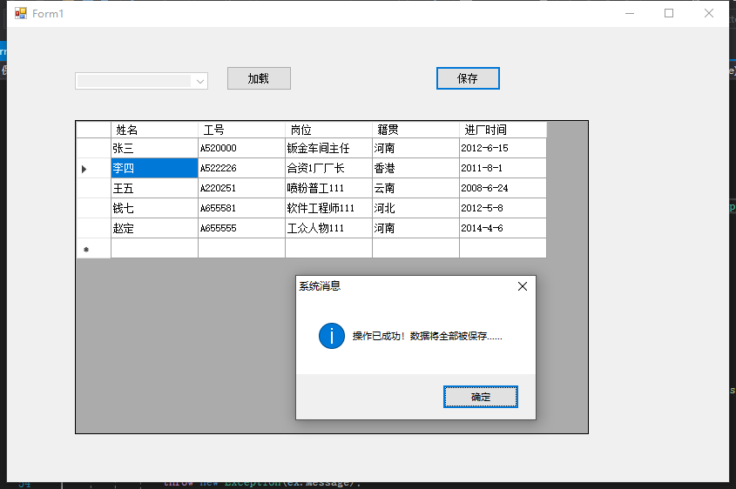736x489 pixels.
Task: Select the cell 香港
Action: click(x=415, y=168)
